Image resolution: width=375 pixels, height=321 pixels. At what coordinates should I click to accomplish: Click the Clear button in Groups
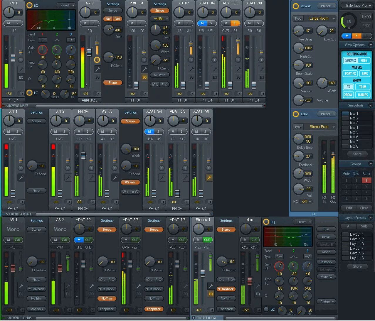coord(364,208)
